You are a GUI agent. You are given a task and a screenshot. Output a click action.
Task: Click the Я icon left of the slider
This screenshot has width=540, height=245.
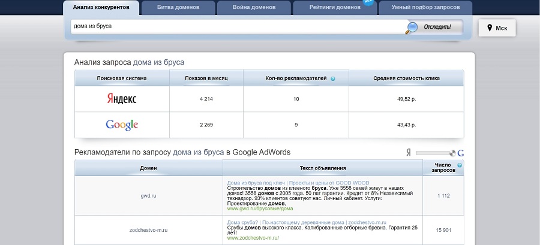409,153
